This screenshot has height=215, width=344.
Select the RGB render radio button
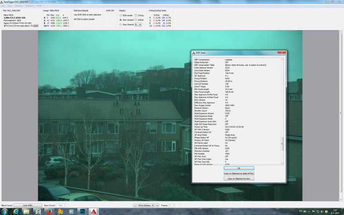pyautogui.click(x=120, y=15)
